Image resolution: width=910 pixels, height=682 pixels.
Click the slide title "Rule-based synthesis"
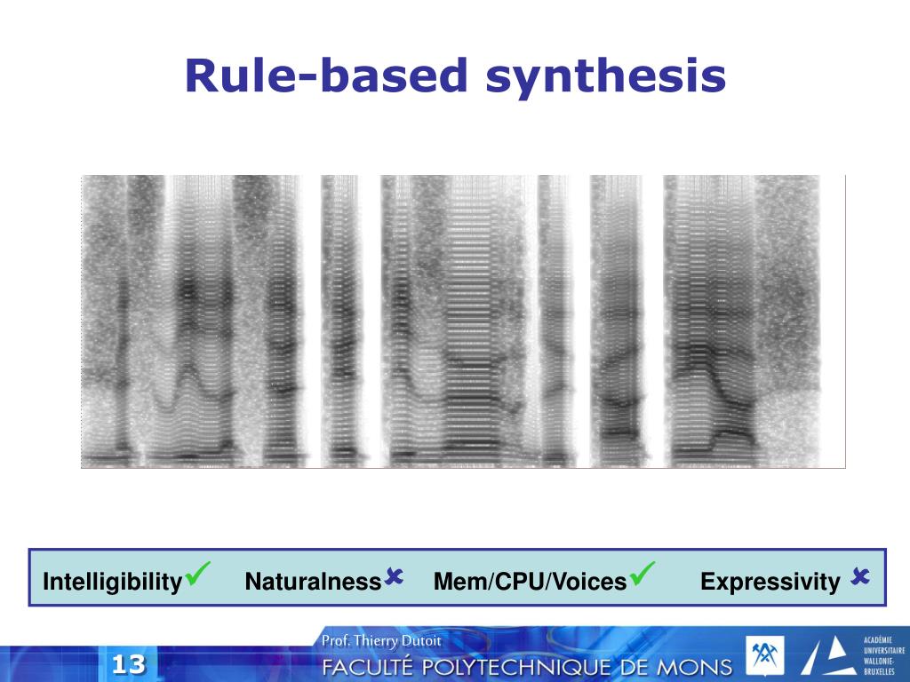tap(455, 76)
